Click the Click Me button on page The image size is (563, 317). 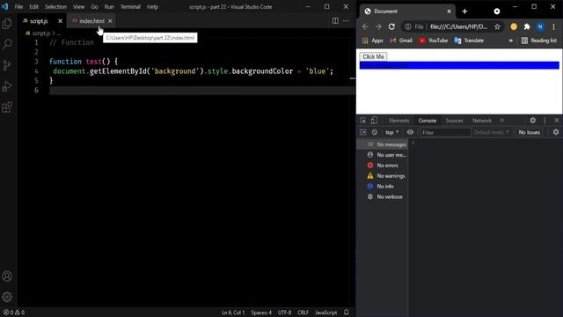point(373,56)
